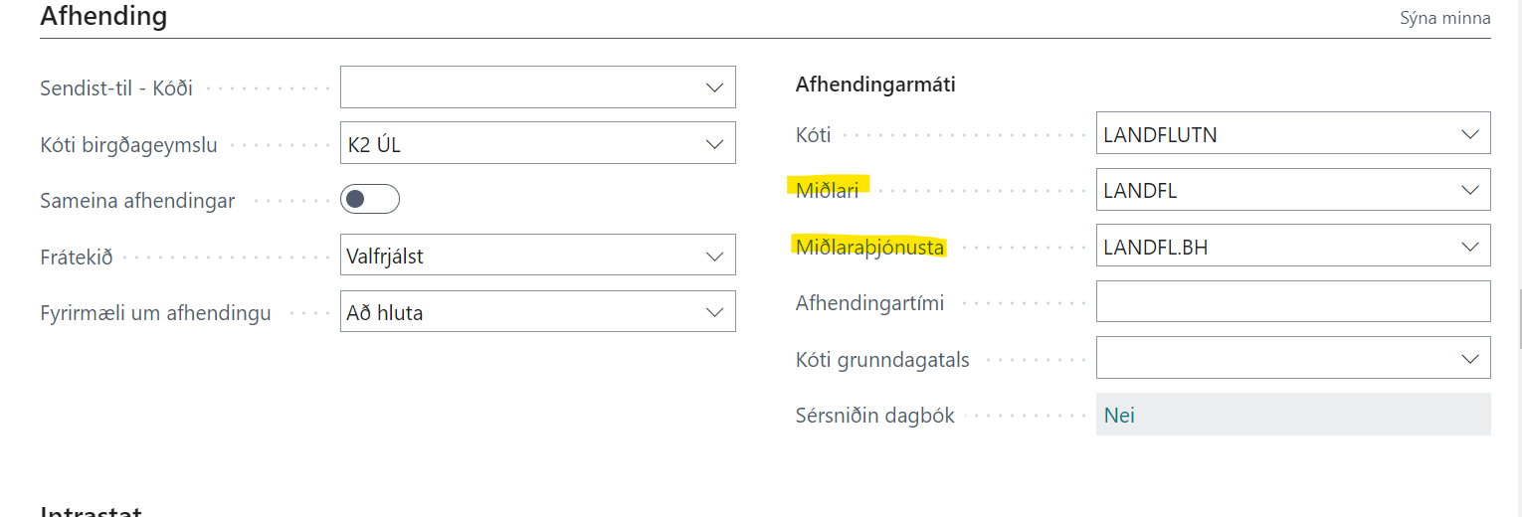The image size is (1522, 517).
Task: Expand the Intrastat section heading
Action: (x=91, y=511)
